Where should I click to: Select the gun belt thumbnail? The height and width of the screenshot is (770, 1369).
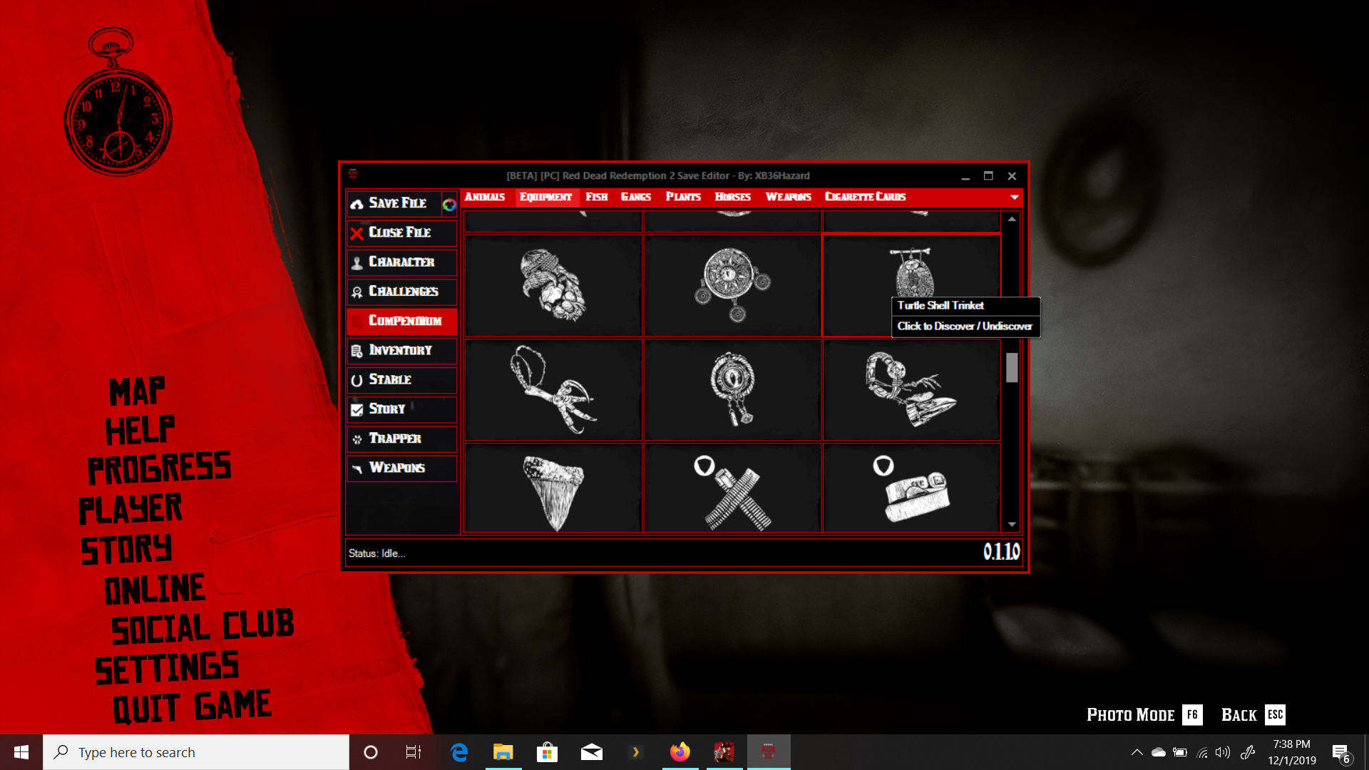[x=912, y=488]
